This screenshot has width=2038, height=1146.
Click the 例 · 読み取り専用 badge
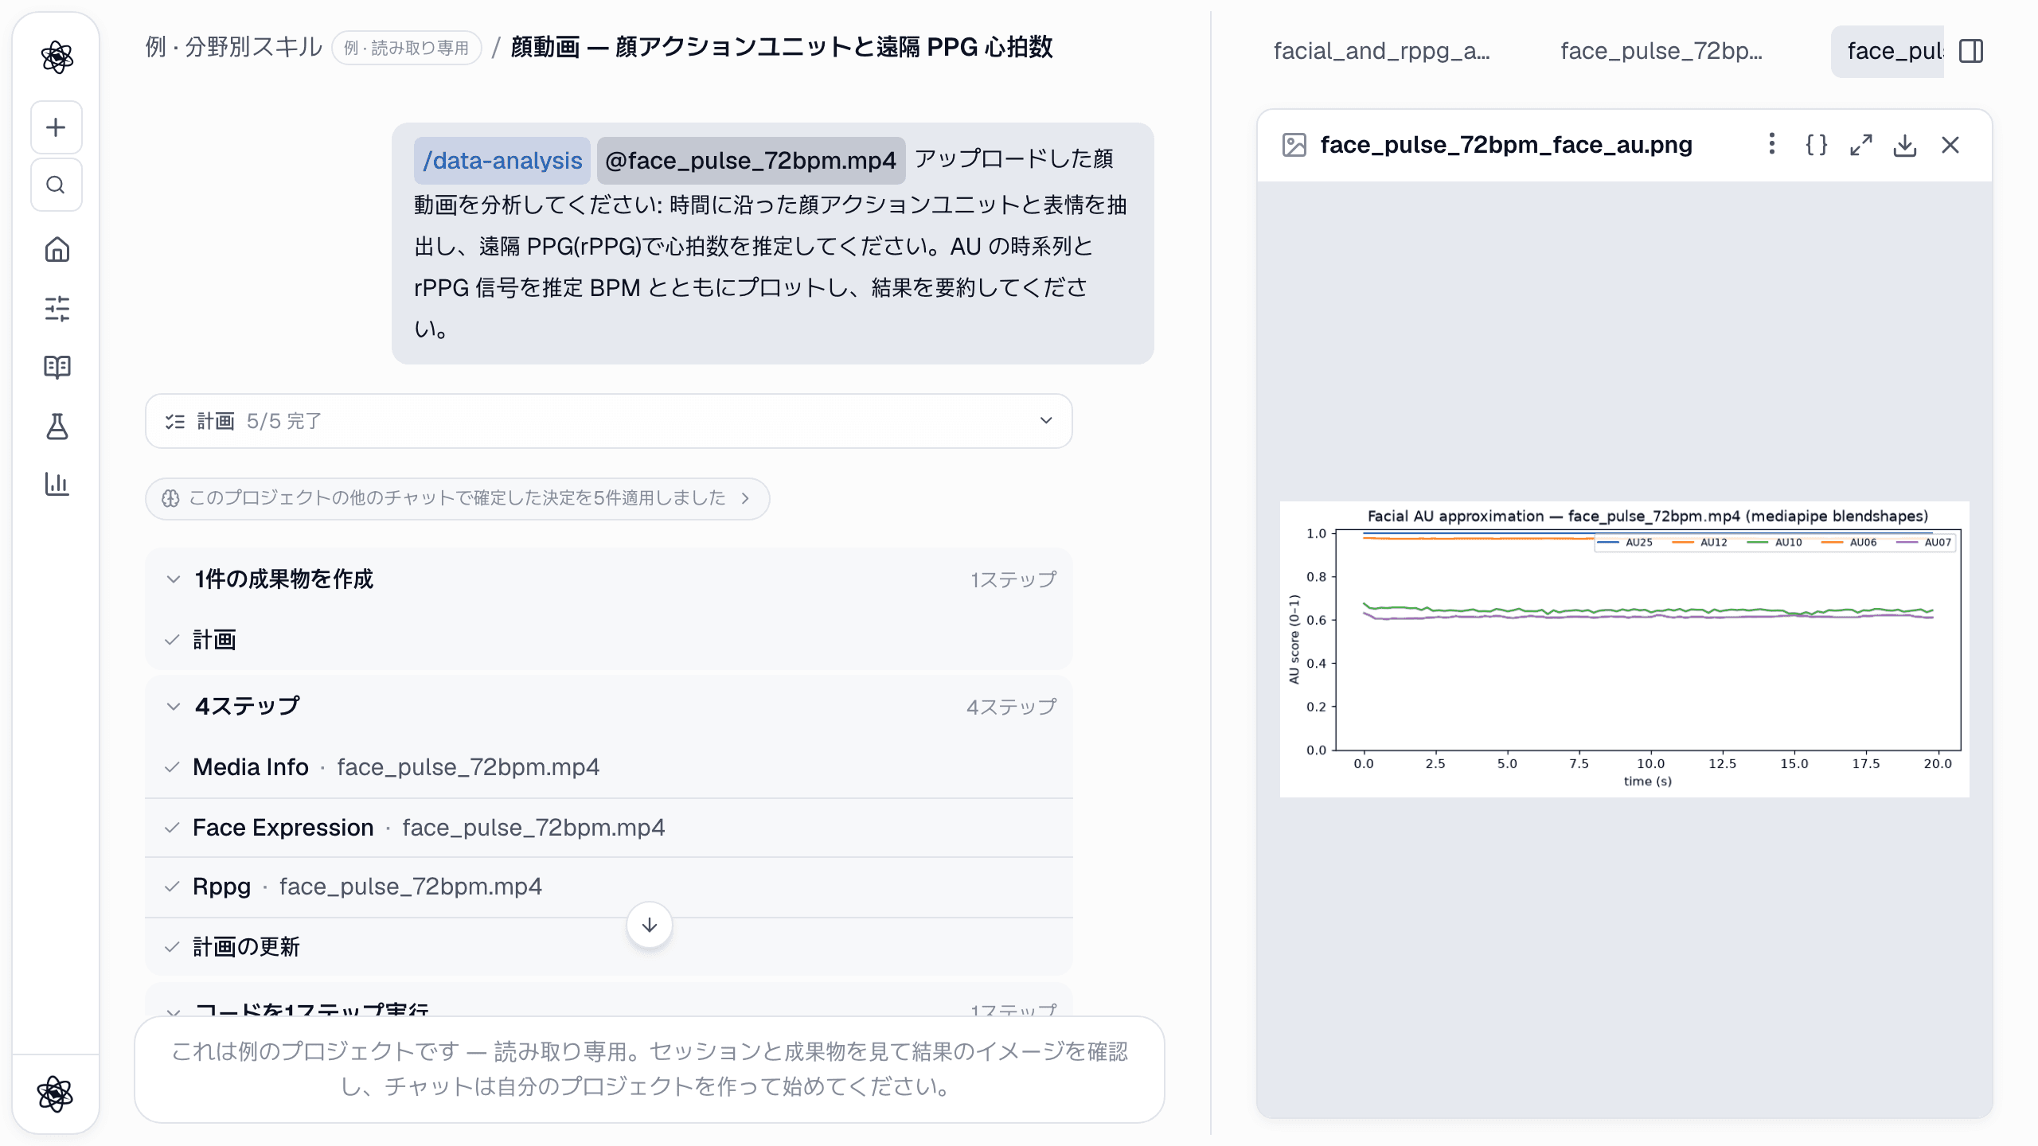[406, 48]
